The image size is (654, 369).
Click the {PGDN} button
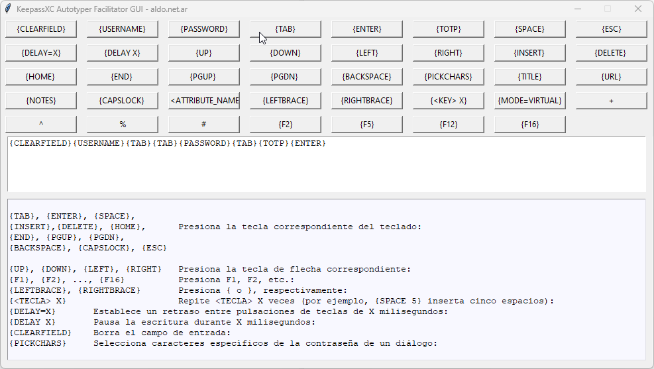tap(286, 77)
